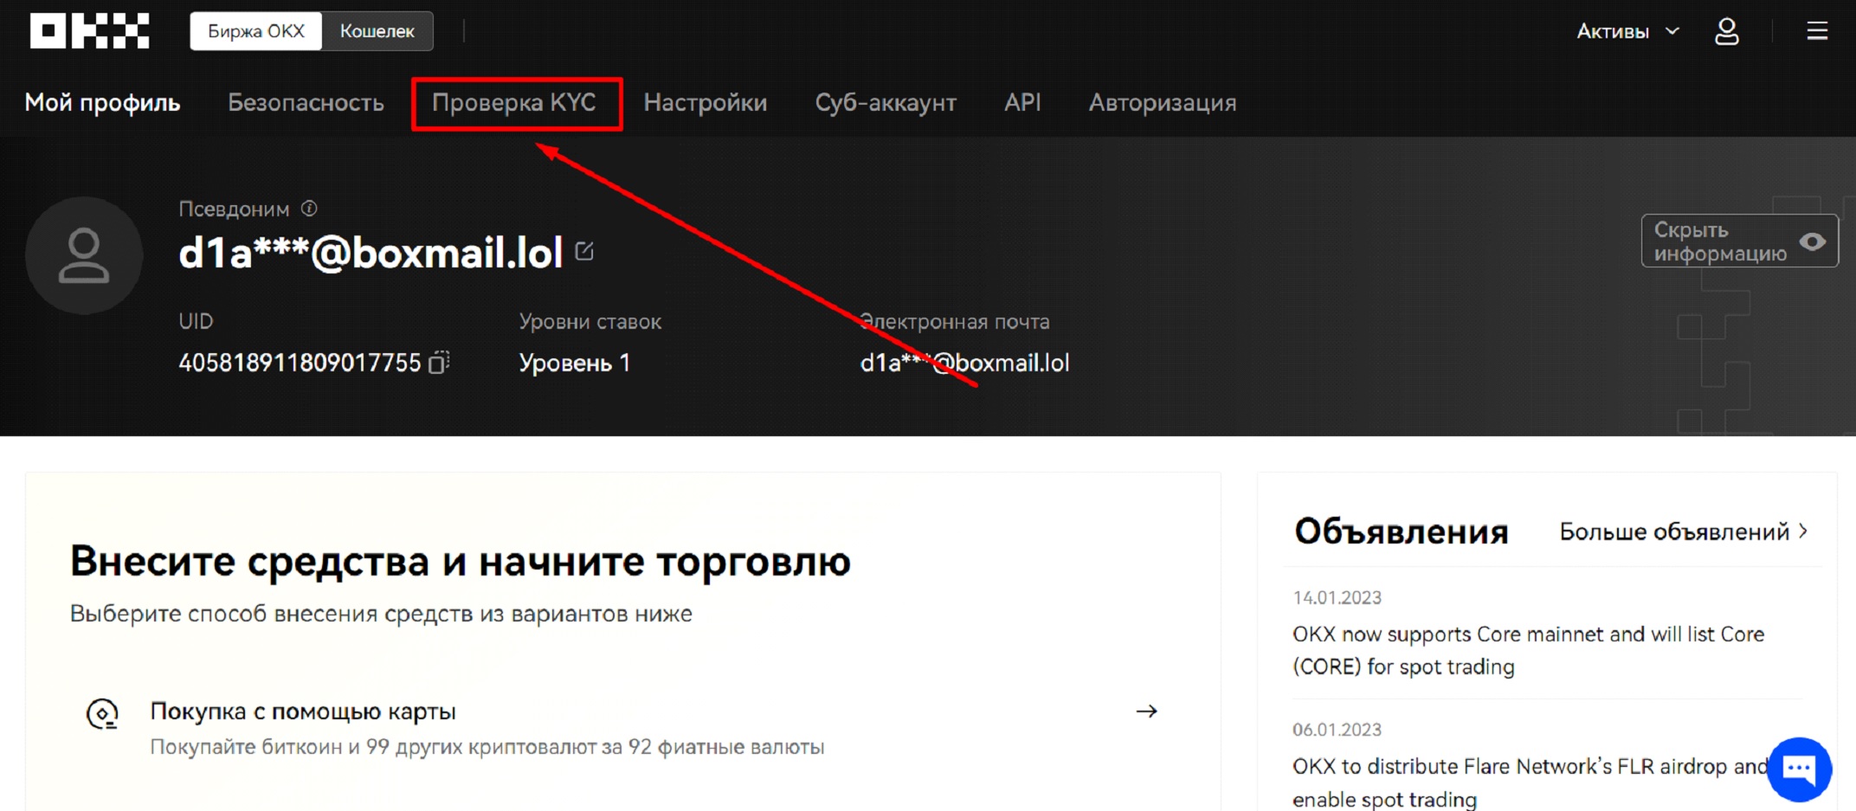Select Биржа OKX mode
Image resolution: width=1856 pixels, height=811 pixels.
pyautogui.click(x=255, y=30)
